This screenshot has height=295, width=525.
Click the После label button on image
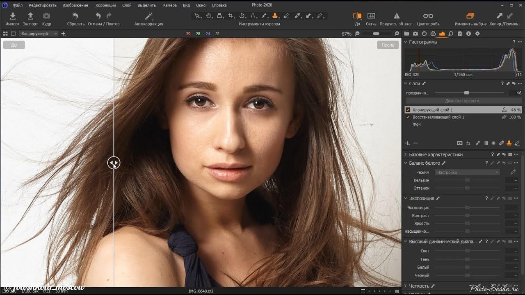click(x=388, y=45)
